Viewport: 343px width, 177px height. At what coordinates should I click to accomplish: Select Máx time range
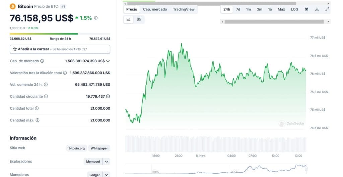[x=281, y=9]
